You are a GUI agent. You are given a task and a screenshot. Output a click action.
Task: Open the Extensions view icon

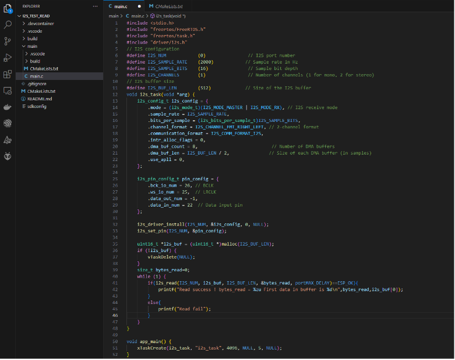[x=8, y=74]
